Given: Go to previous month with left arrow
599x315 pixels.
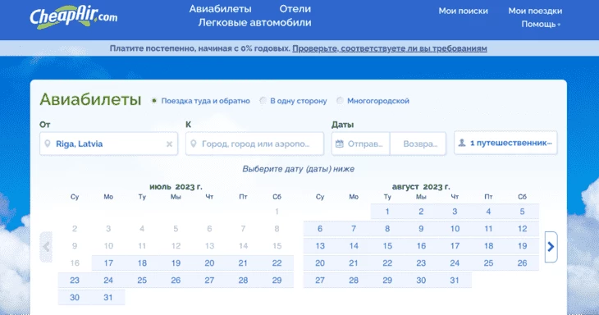Looking at the screenshot, I should point(46,247).
